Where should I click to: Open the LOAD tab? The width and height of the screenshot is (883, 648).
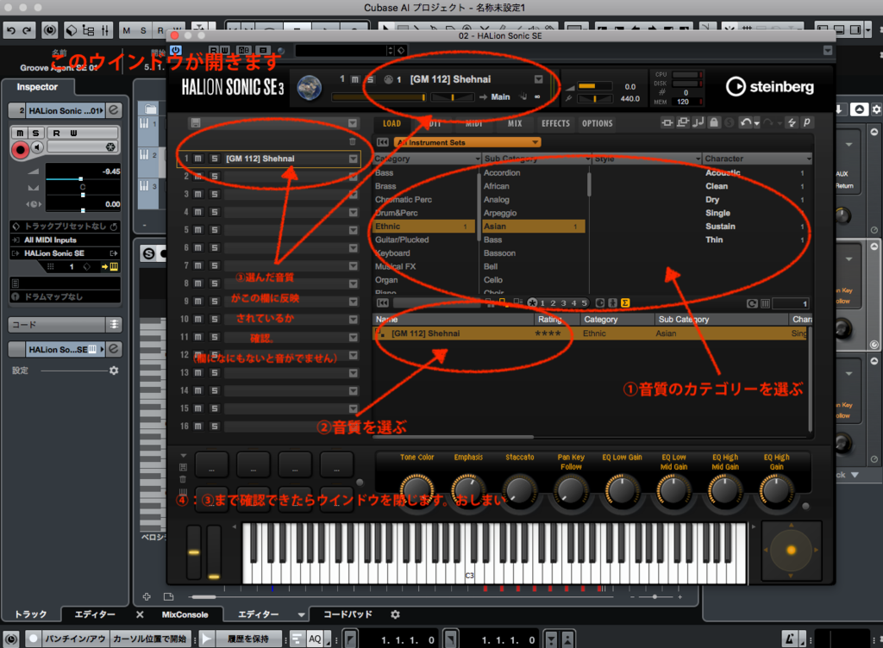392,123
